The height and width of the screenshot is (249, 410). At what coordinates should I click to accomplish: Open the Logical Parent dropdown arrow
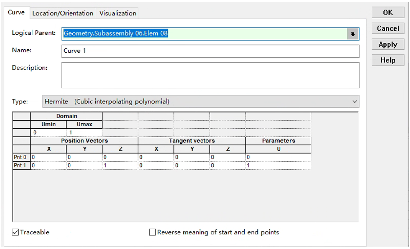pos(353,34)
